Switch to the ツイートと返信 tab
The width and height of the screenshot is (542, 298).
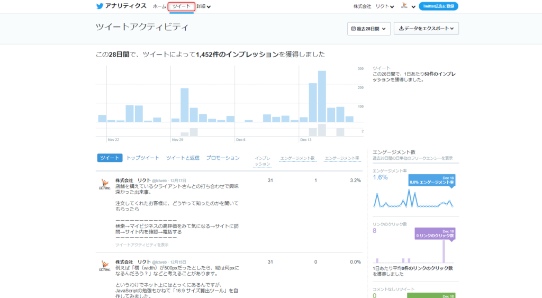[183, 158]
